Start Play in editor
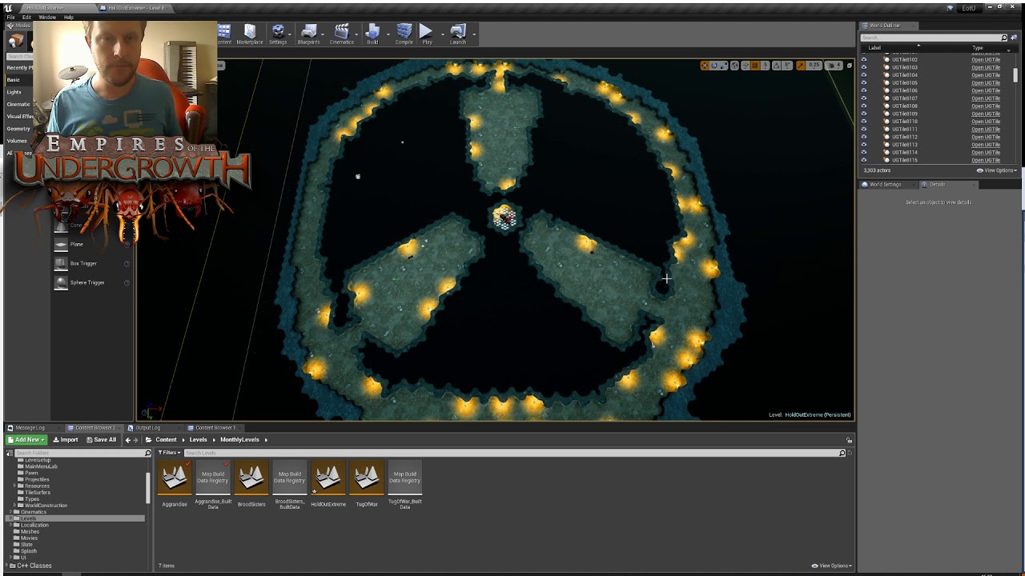This screenshot has width=1025, height=576. pyautogui.click(x=426, y=33)
